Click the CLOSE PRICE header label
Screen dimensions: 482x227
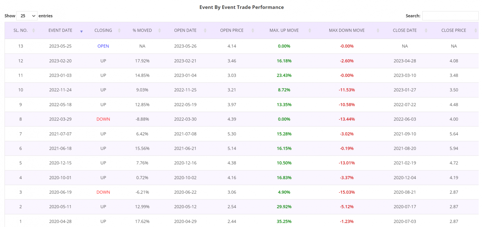(x=454, y=30)
